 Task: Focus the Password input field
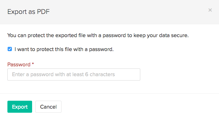pos(74,75)
